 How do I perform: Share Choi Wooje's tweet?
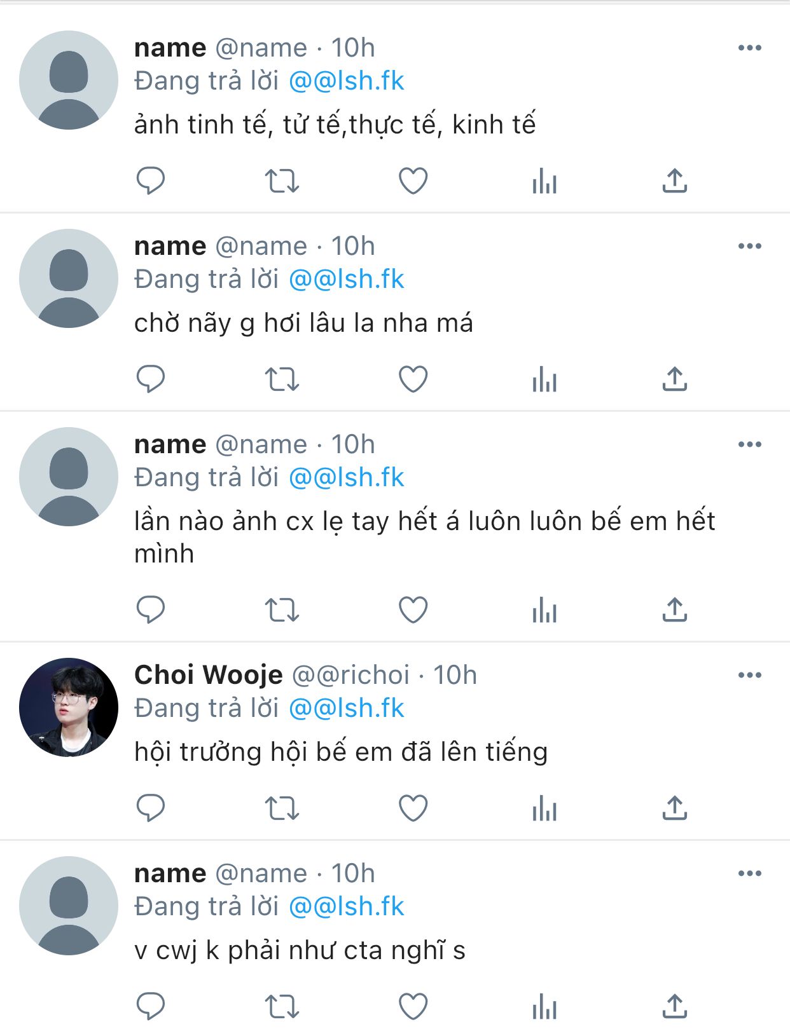(675, 808)
